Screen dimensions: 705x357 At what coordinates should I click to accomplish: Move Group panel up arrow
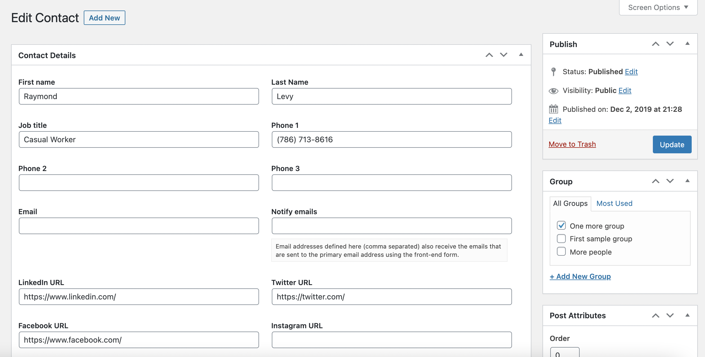tap(656, 181)
